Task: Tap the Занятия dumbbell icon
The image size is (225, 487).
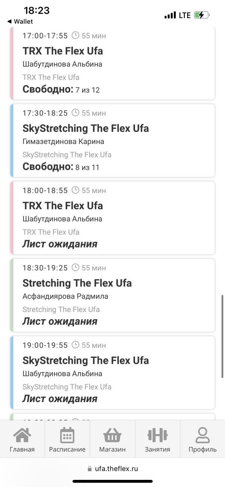Action: [x=157, y=435]
